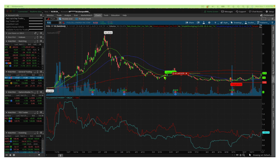
Task: Toggle sort arrows on Investing watchlist header
Action: (x=37, y=133)
